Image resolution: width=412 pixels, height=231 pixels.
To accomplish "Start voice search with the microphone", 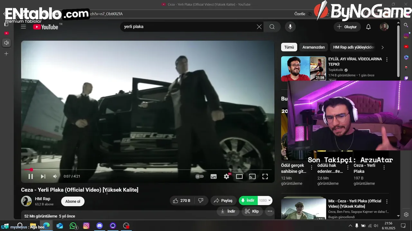I will tap(290, 27).
